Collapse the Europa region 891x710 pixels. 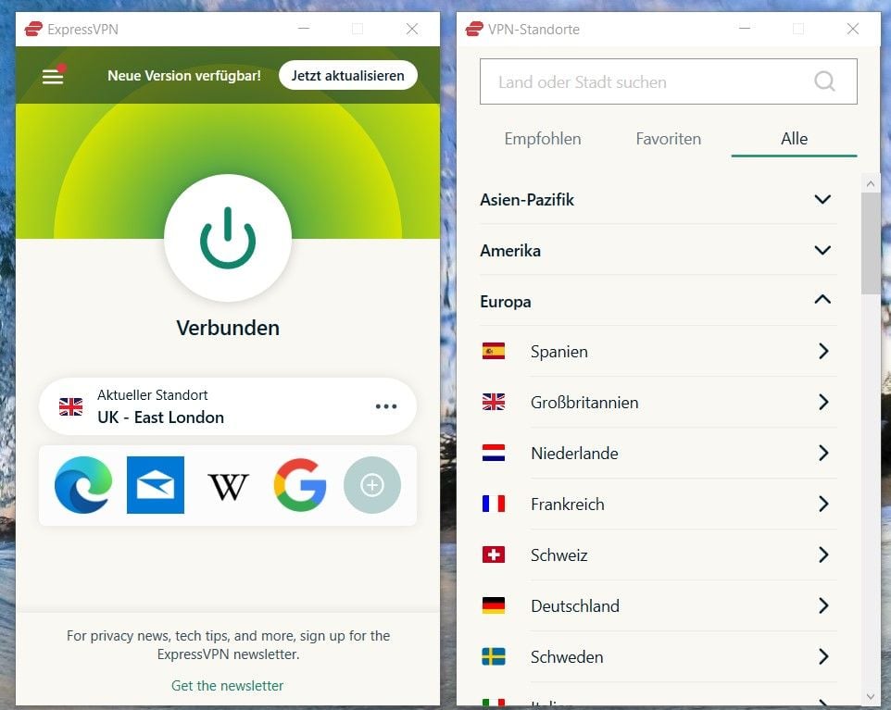[x=658, y=301]
